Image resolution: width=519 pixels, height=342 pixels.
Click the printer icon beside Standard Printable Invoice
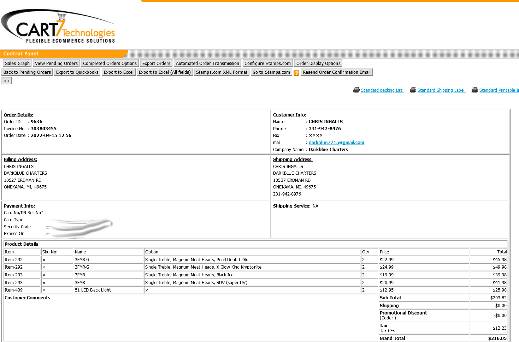[474, 90]
